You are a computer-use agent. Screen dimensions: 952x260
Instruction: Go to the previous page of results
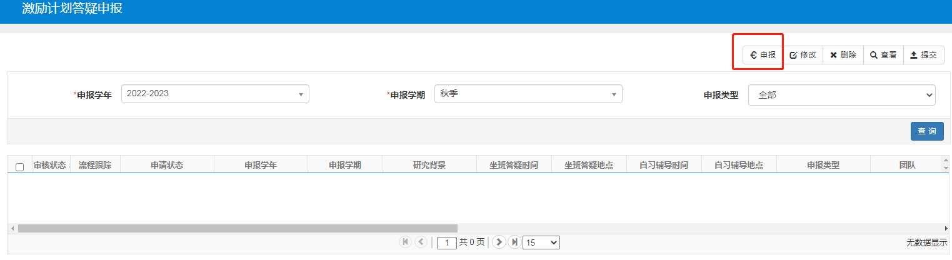point(421,242)
